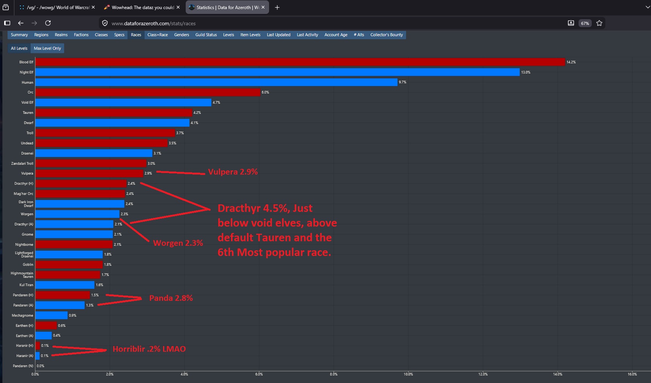651x383 pixels.
Task: Open the Item Levels stats tab
Action: pyautogui.click(x=251, y=35)
